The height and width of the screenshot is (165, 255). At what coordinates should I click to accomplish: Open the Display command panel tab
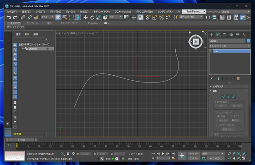[238, 34]
